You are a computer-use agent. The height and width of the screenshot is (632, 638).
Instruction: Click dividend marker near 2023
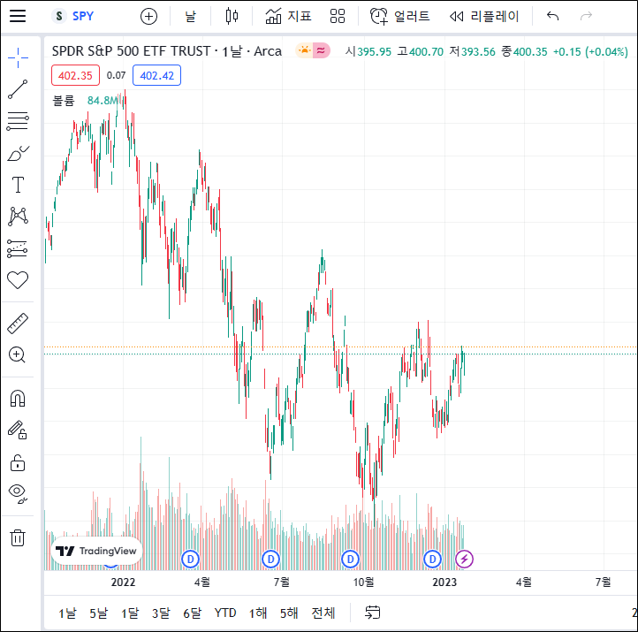click(432, 560)
